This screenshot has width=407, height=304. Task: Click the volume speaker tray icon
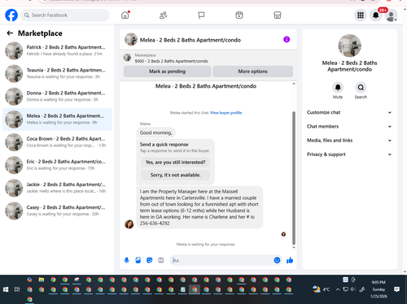pos(352,289)
